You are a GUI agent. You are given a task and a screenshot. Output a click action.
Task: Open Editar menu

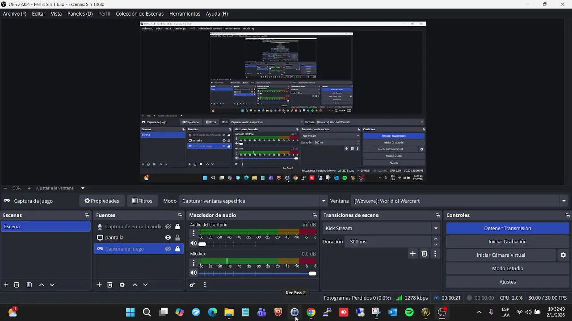click(x=38, y=14)
